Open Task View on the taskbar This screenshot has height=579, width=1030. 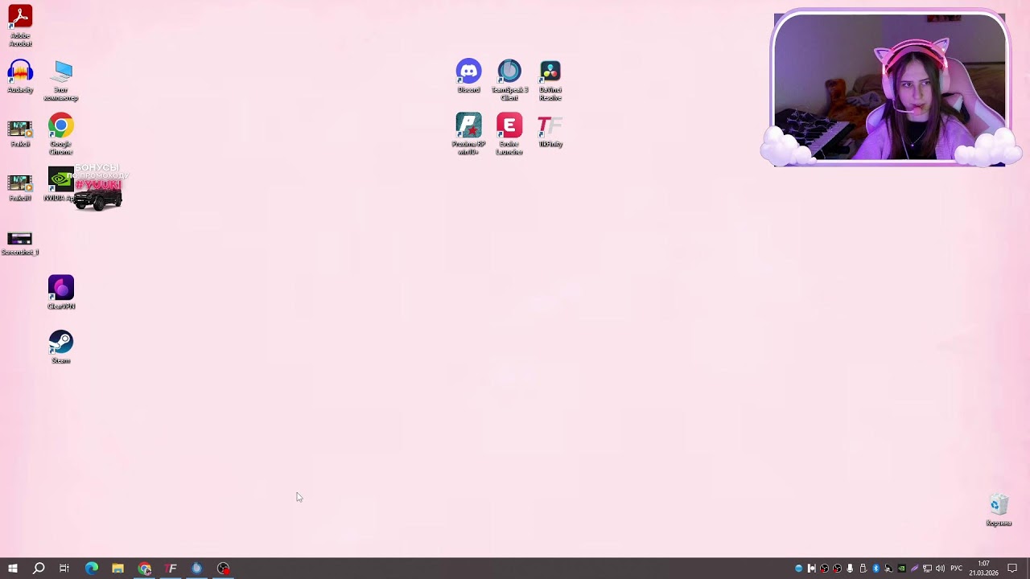64,569
